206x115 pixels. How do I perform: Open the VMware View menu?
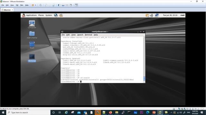[x=12, y=5]
